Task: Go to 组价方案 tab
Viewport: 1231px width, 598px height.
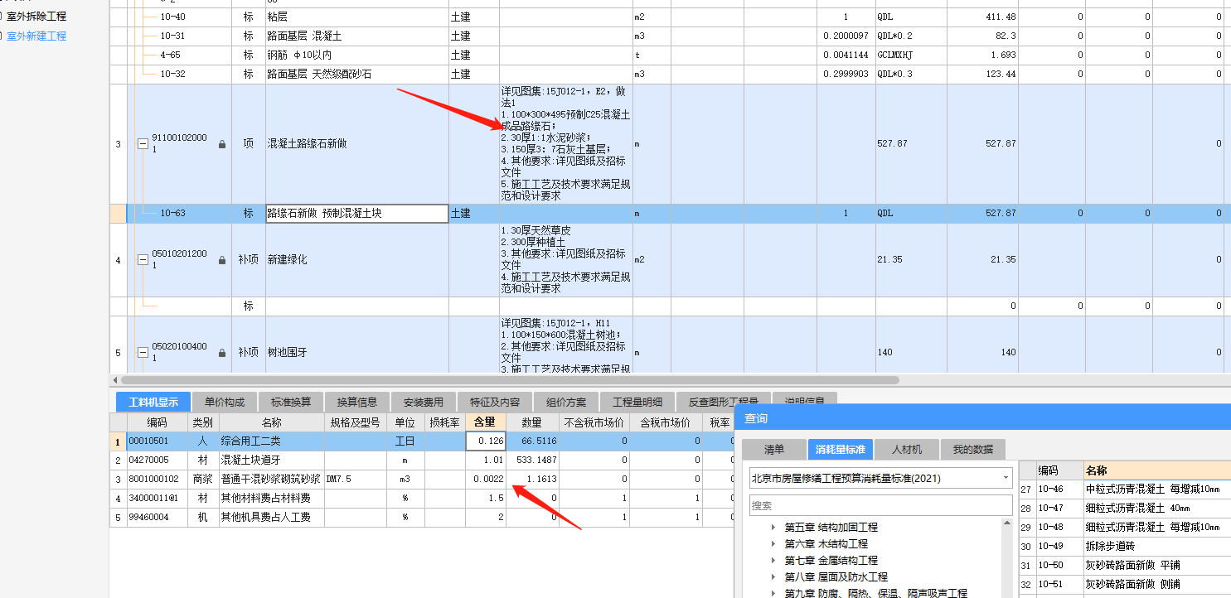Action: [566, 403]
